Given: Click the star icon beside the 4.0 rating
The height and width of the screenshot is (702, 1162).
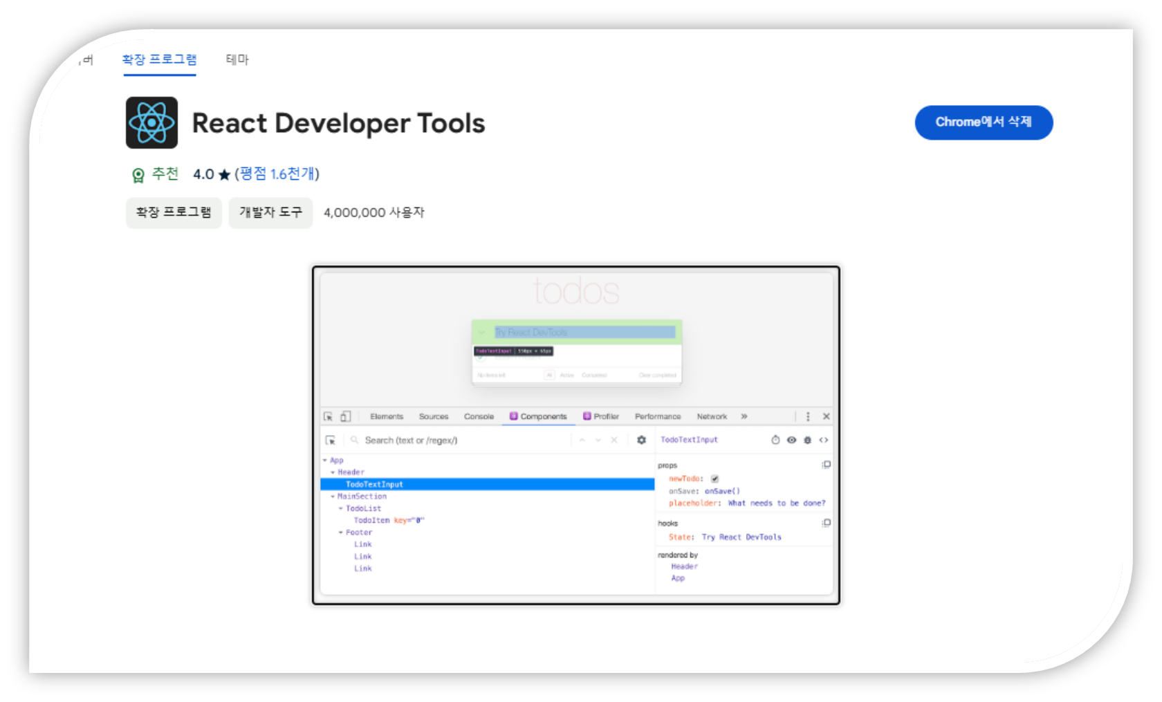Looking at the screenshot, I should 224,175.
